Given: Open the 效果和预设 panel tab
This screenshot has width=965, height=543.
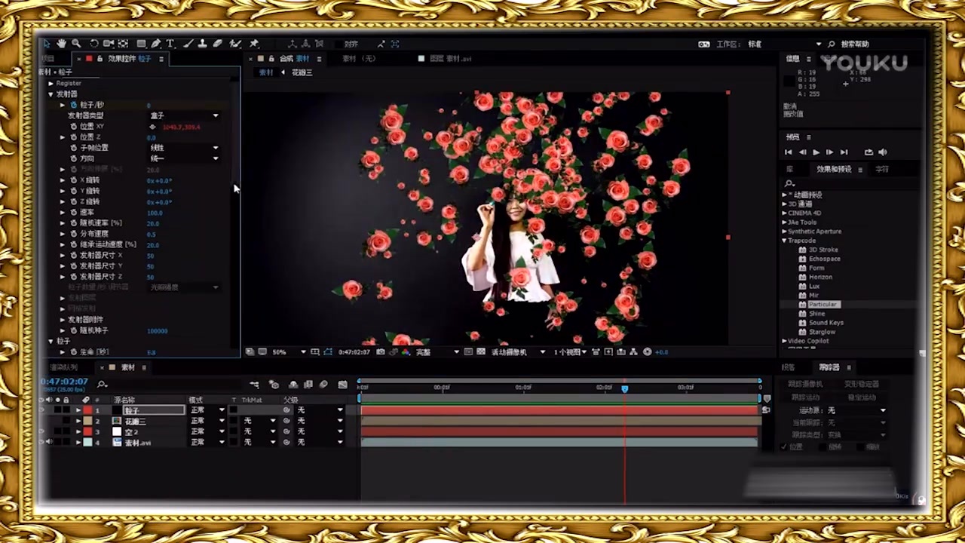Looking at the screenshot, I should tap(834, 170).
